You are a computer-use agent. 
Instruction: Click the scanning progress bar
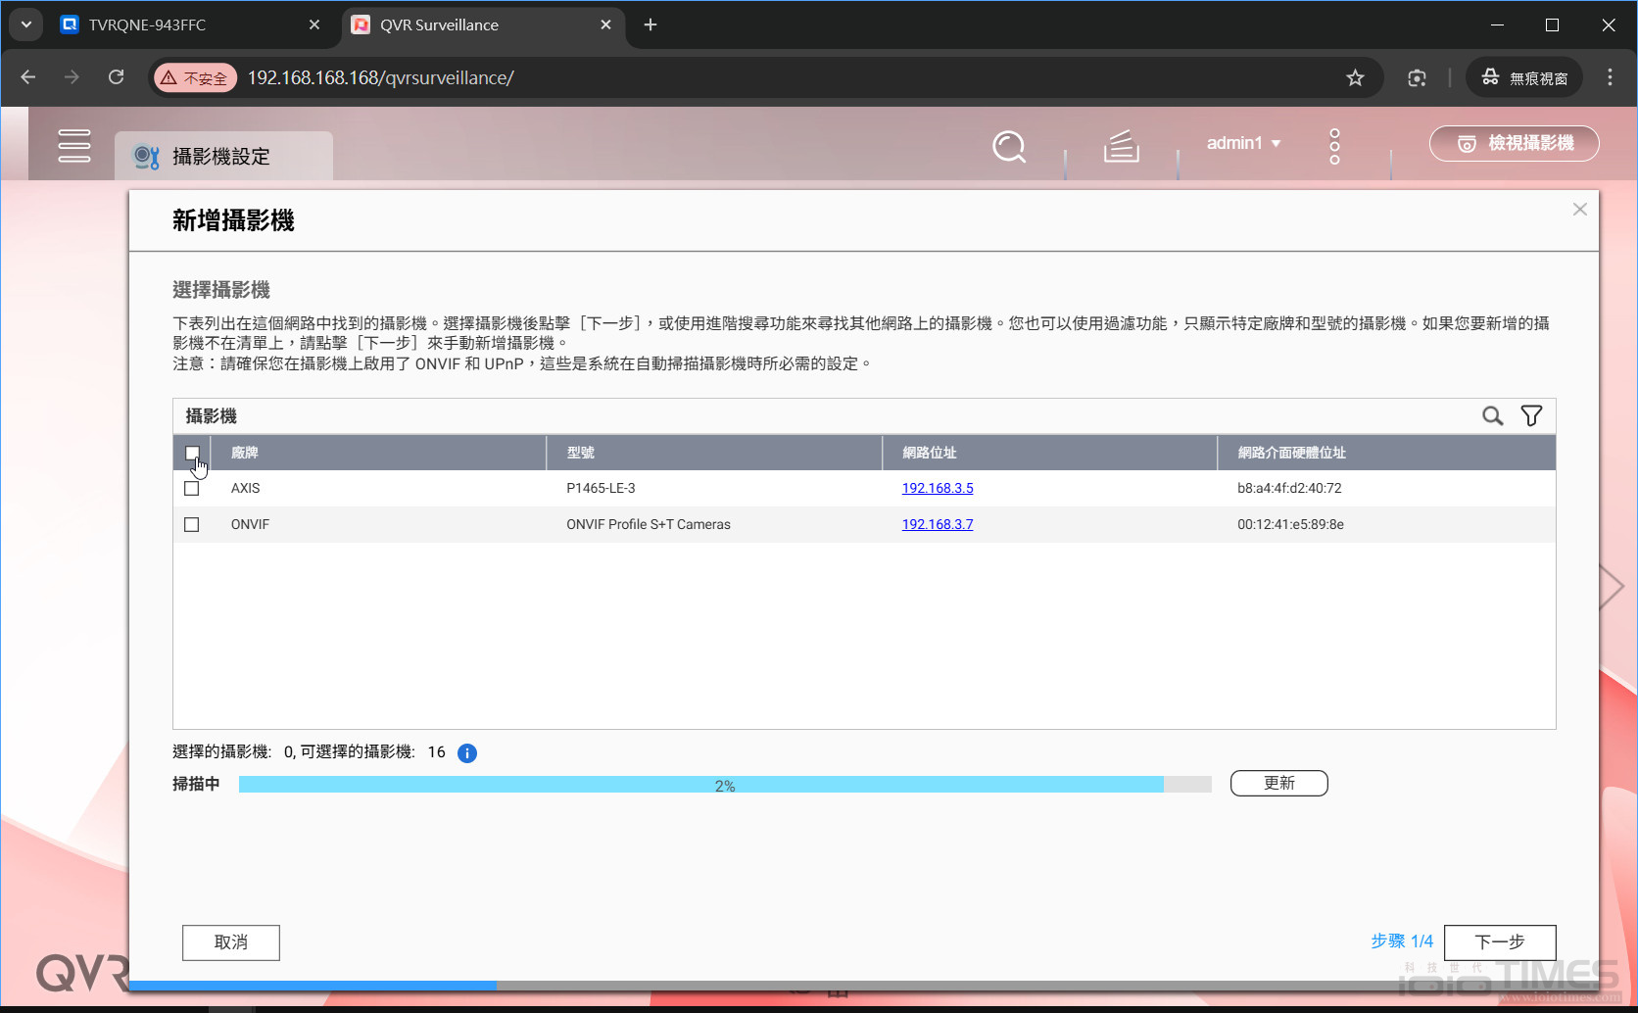pyautogui.click(x=725, y=784)
